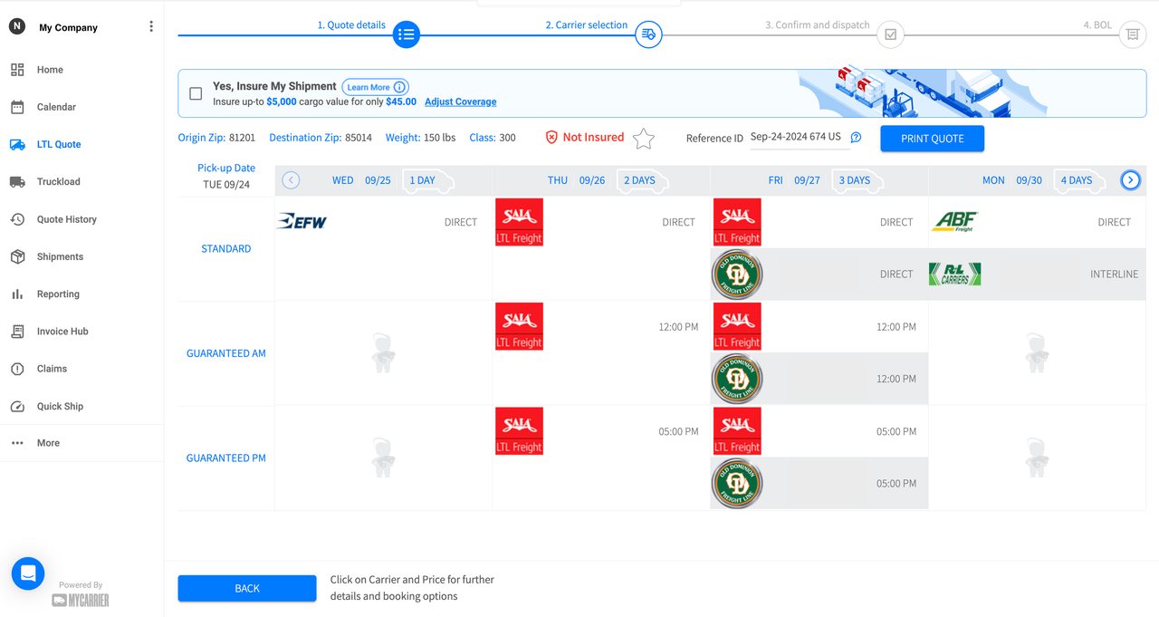Screen dimensions: 1159x617
Task: Click the Reporting bar chart icon
Action: click(x=17, y=294)
